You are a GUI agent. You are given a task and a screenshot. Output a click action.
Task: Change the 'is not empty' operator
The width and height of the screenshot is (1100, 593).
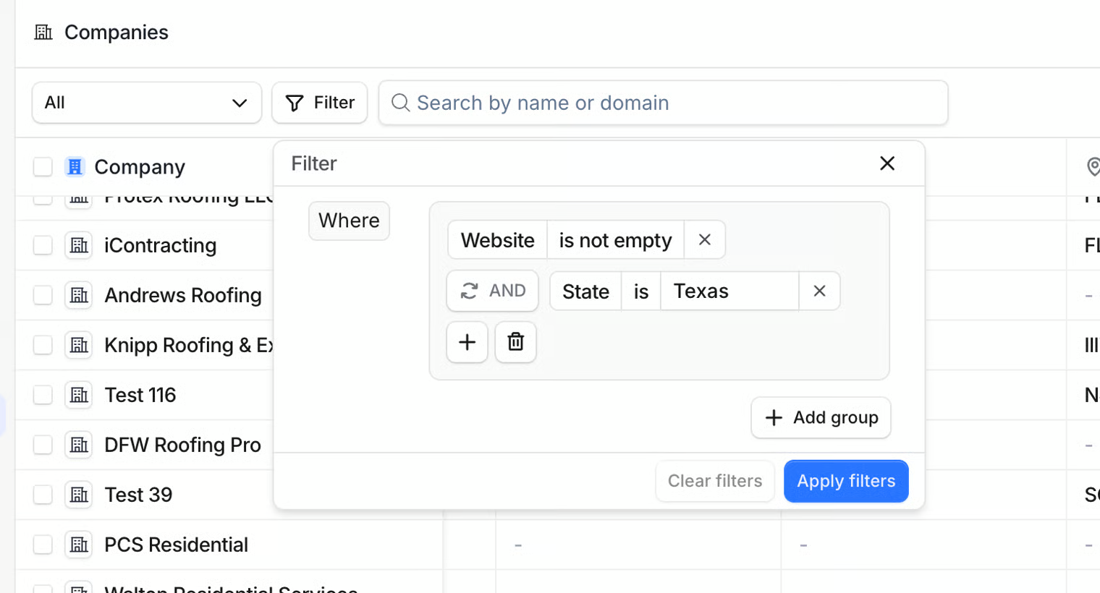(x=615, y=240)
